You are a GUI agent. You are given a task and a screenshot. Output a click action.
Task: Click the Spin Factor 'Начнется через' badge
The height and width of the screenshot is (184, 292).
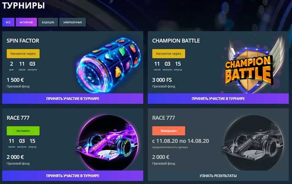click(x=23, y=54)
